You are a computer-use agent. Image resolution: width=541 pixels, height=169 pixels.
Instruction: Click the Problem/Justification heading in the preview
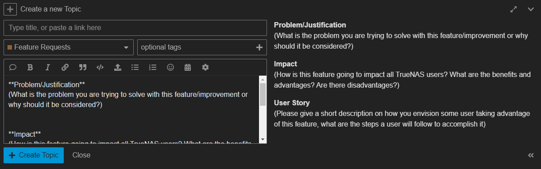(x=310, y=25)
